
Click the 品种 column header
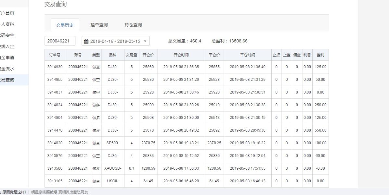coord(113,55)
